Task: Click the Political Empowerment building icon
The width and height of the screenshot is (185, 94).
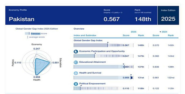Action: pyautogui.click(x=76, y=84)
